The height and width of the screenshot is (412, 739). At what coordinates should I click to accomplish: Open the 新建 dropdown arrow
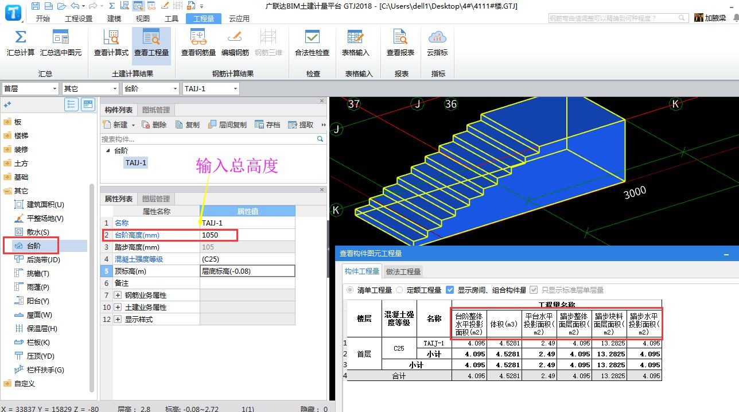pyautogui.click(x=134, y=125)
